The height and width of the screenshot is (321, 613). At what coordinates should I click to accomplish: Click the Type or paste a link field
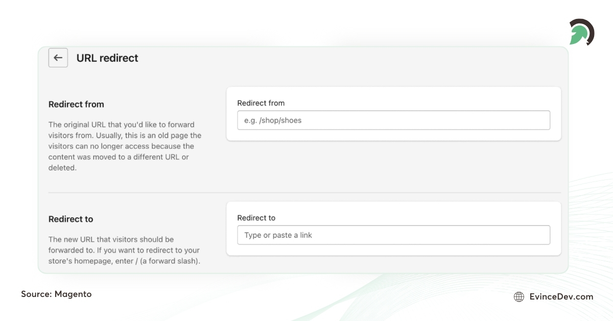click(x=393, y=235)
